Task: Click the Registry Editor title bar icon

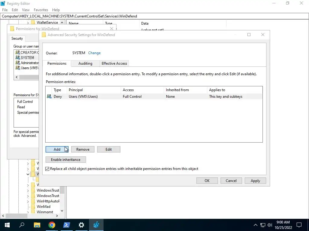Action: click(3, 3)
